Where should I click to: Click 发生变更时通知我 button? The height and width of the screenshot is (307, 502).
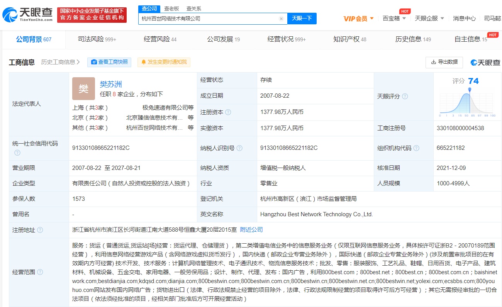(164, 62)
